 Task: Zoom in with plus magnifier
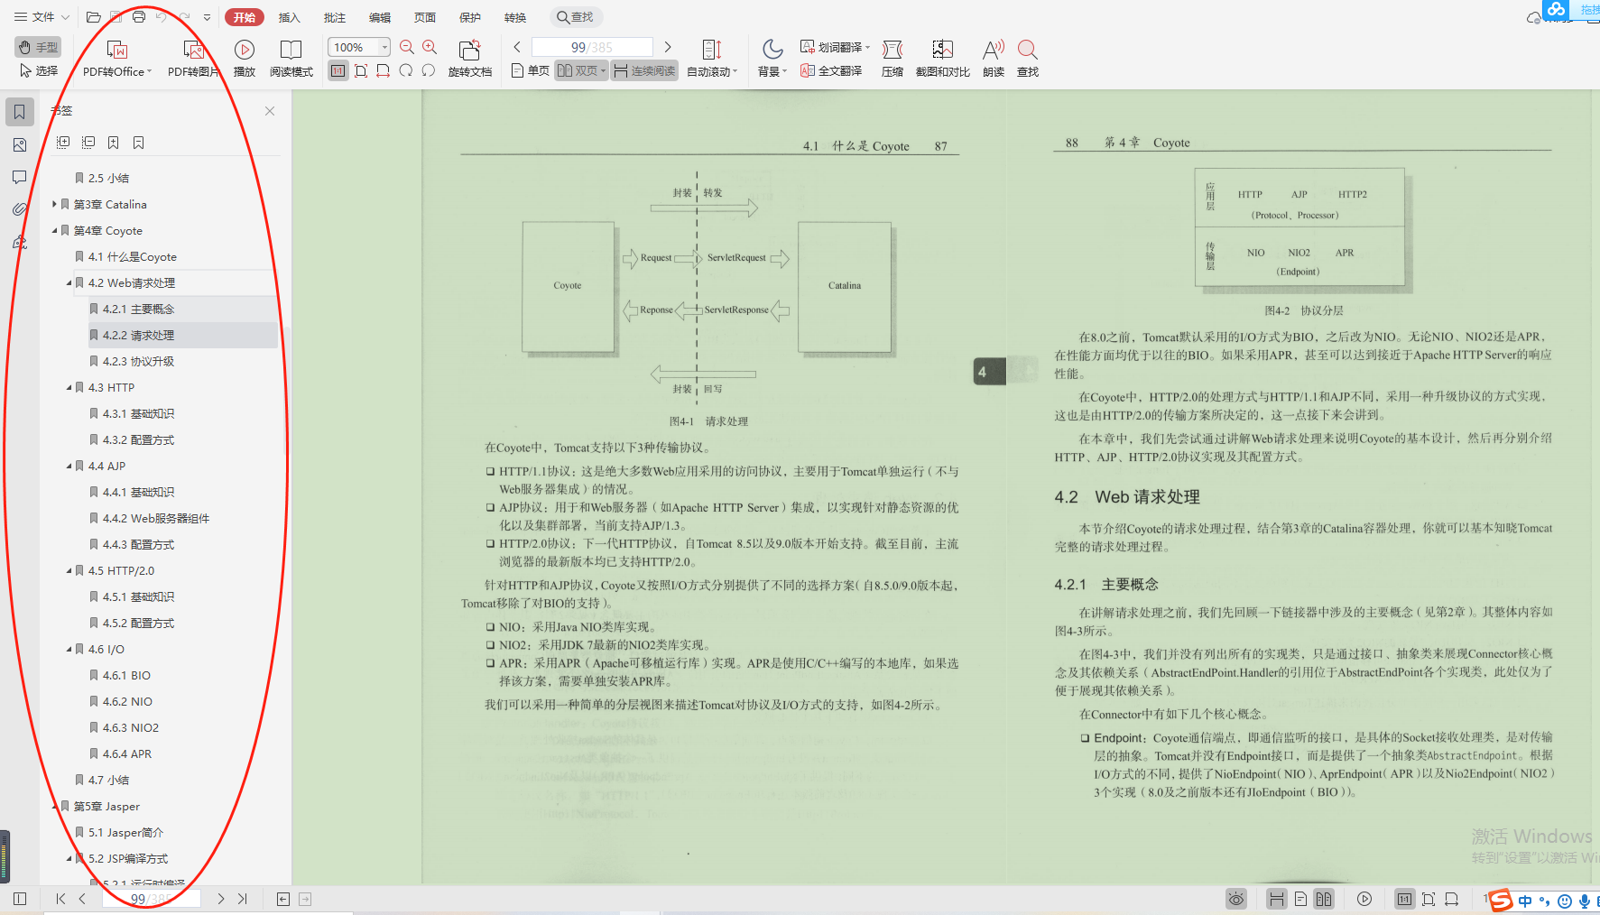(430, 47)
